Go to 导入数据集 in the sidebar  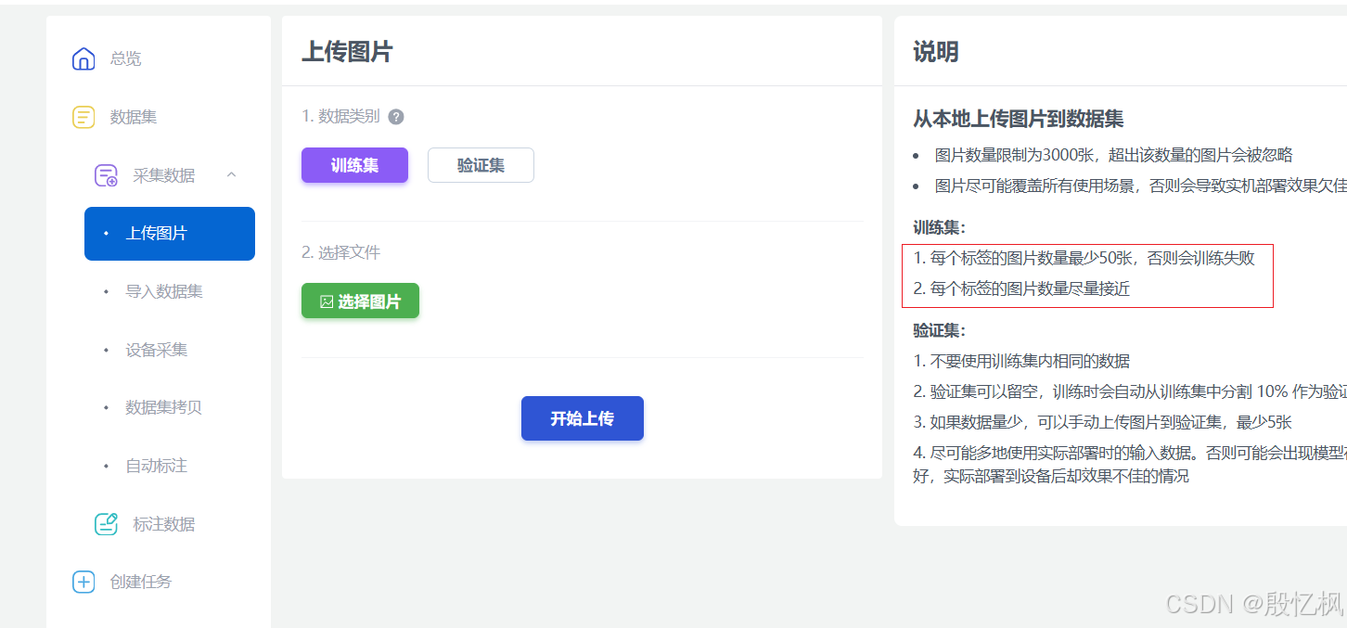(164, 291)
